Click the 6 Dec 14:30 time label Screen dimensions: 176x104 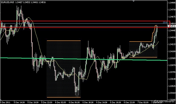pos(102,102)
